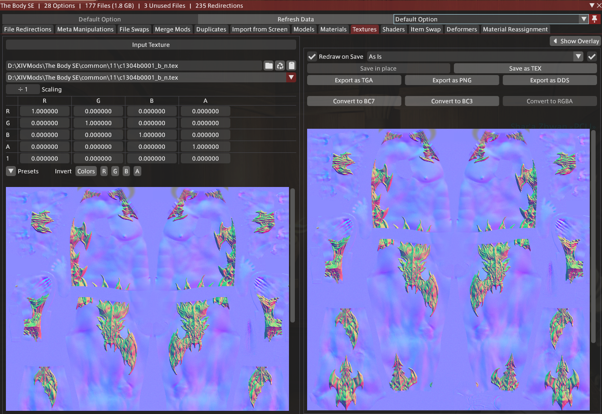Select matrix cell row G, column B
Image resolution: width=602 pixels, height=414 pixels.
152,123
